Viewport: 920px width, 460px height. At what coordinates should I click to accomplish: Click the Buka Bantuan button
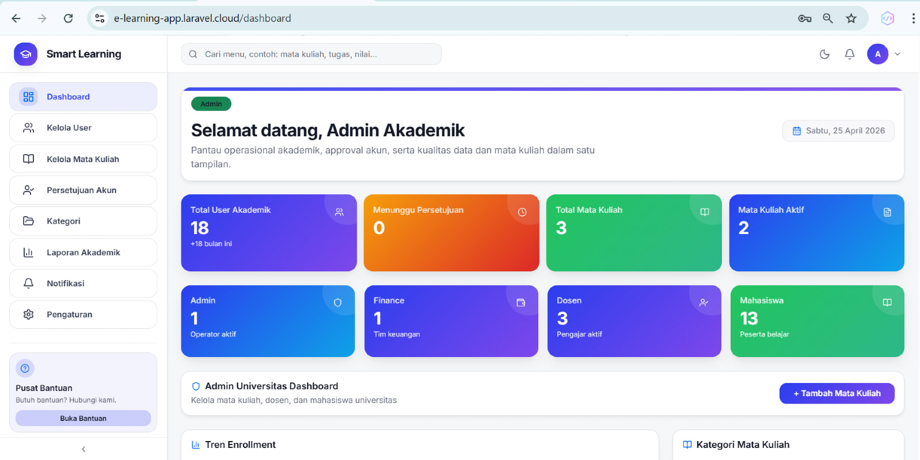click(83, 418)
